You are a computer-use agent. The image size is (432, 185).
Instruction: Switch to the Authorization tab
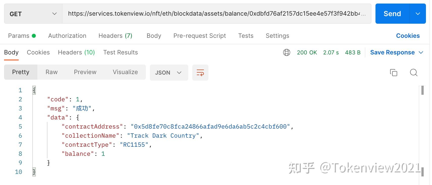click(x=67, y=36)
